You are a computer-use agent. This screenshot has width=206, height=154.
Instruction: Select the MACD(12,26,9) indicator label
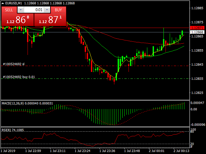13,103
